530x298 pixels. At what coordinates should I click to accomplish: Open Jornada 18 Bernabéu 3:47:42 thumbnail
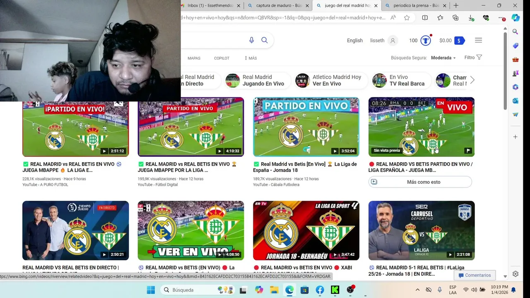point(306,231)
